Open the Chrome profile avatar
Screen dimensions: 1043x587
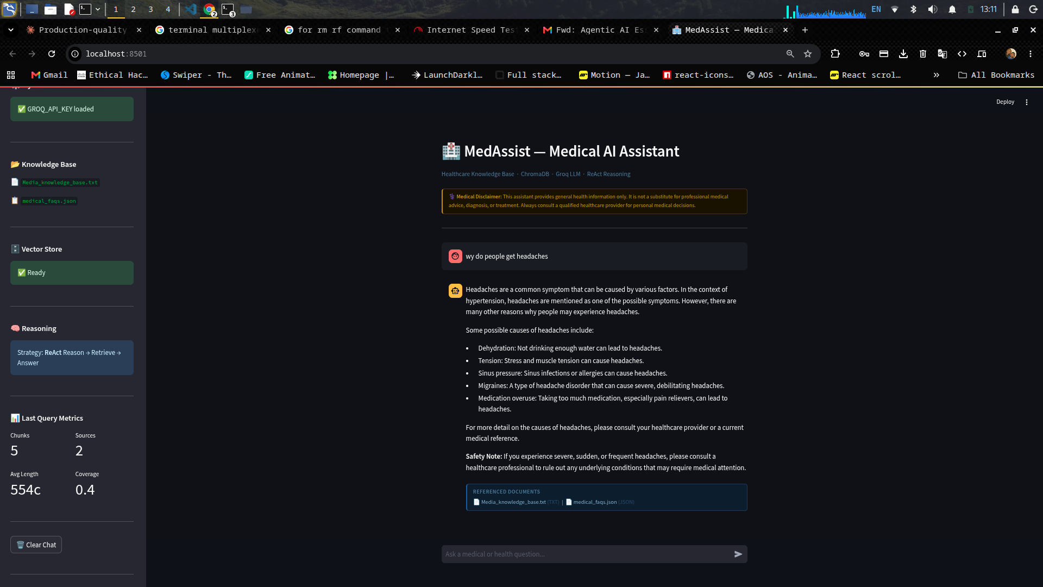(x=1010, y=54)
